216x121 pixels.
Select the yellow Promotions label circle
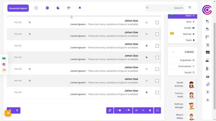click(193, 67)
